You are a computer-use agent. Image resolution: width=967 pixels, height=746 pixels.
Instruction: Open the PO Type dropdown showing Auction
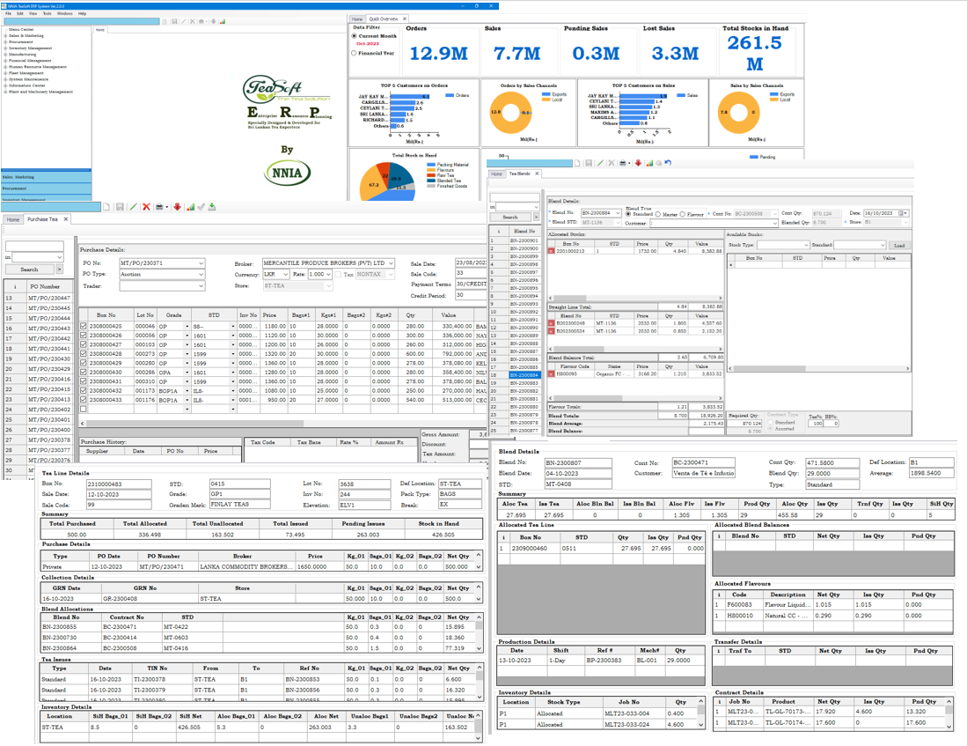click(201, 274)
